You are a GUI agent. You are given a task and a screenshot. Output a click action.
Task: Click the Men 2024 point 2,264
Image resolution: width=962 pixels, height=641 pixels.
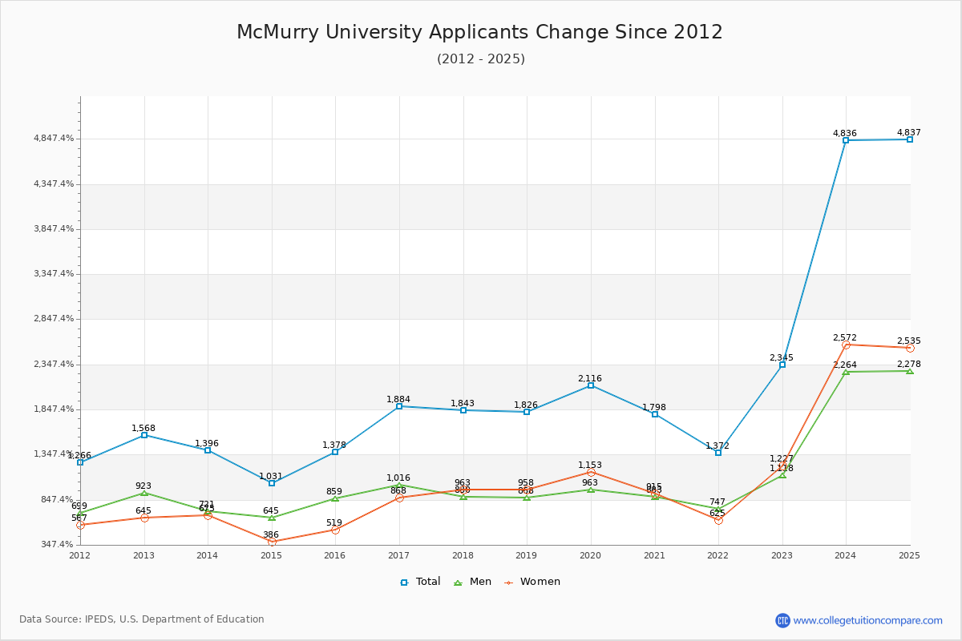click(846, 372)
